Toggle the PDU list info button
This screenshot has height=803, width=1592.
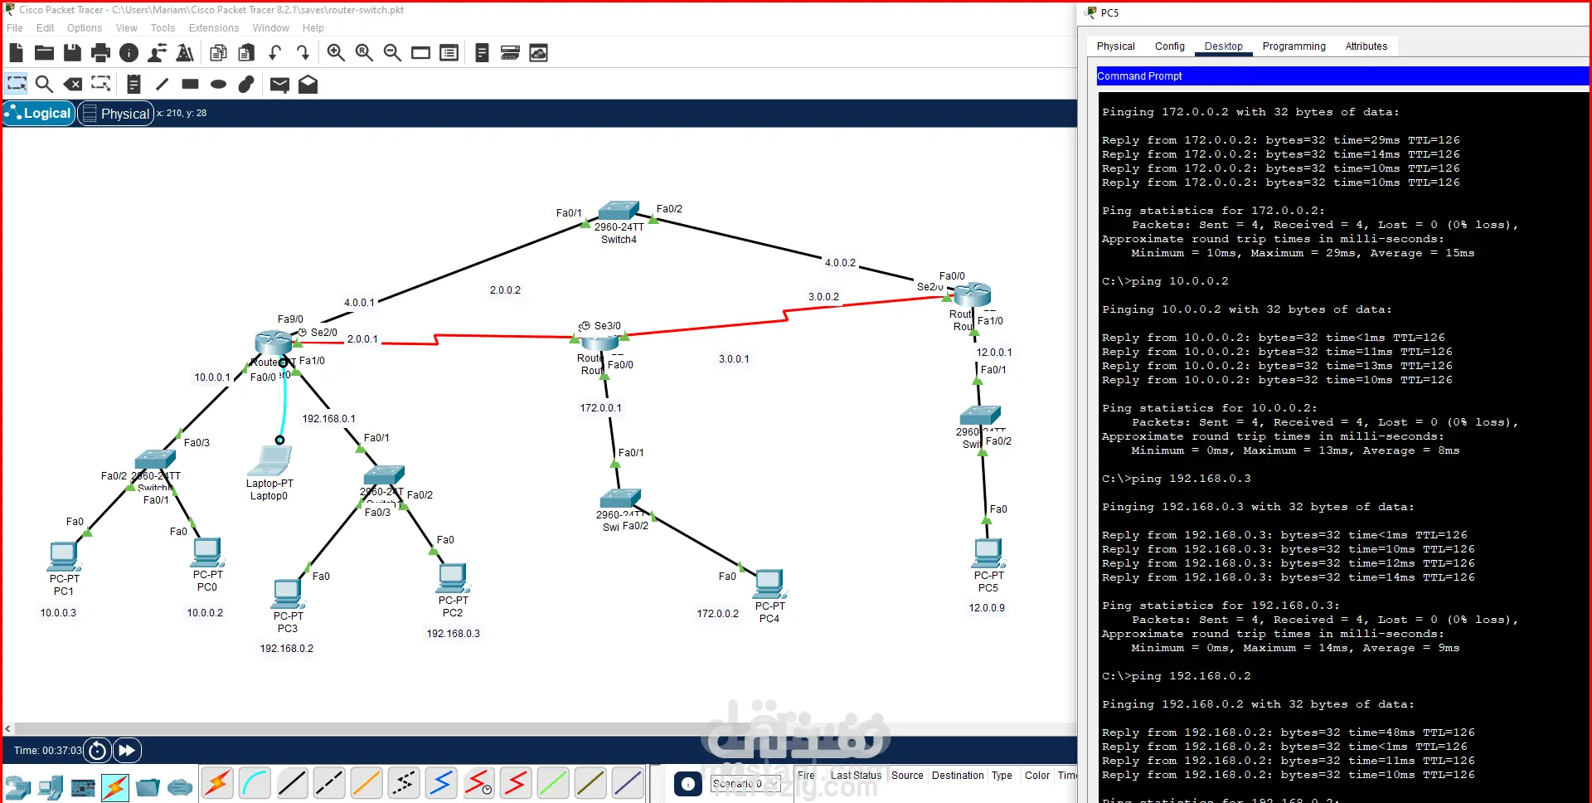(x=688, y=783)
